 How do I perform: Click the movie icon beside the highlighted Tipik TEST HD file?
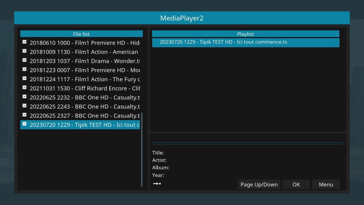click(24, 124)
